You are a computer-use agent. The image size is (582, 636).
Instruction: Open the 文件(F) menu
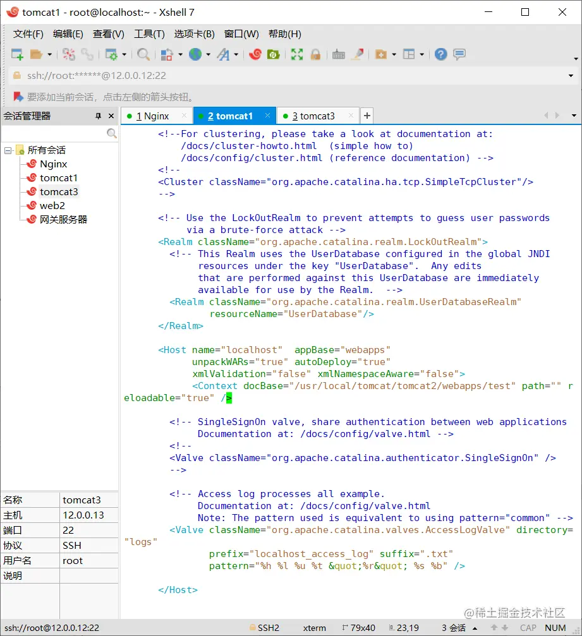click(x=28, y=34)
